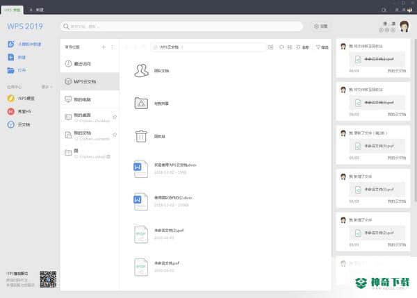The width and height of the screenshot is (417, 298).
Task: Click the blue New document icon
Action: click(x=10, y=57)
